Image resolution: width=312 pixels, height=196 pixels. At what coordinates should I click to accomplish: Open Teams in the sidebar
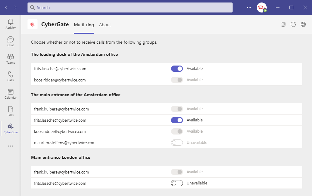pyautogui.click(x=11, y=59)
